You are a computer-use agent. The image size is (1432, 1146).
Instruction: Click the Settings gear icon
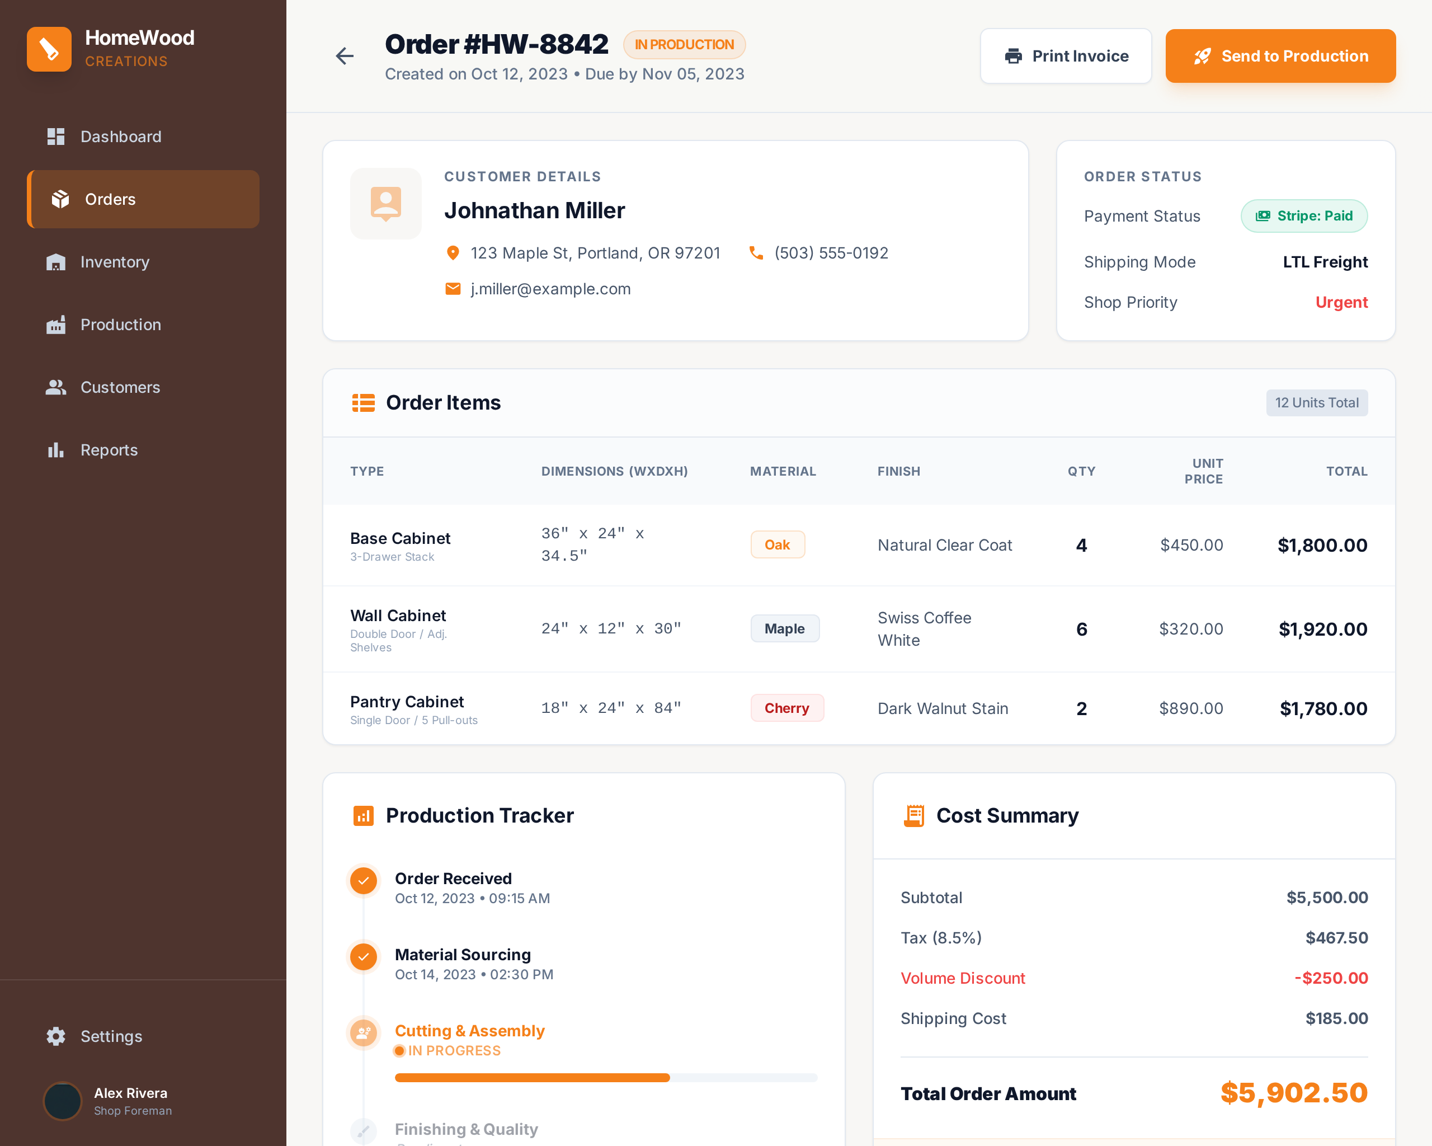56,1036
